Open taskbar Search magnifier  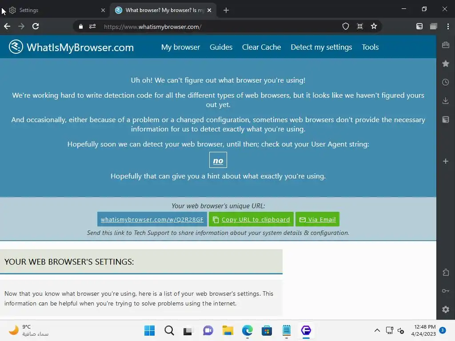click(169, 330)
